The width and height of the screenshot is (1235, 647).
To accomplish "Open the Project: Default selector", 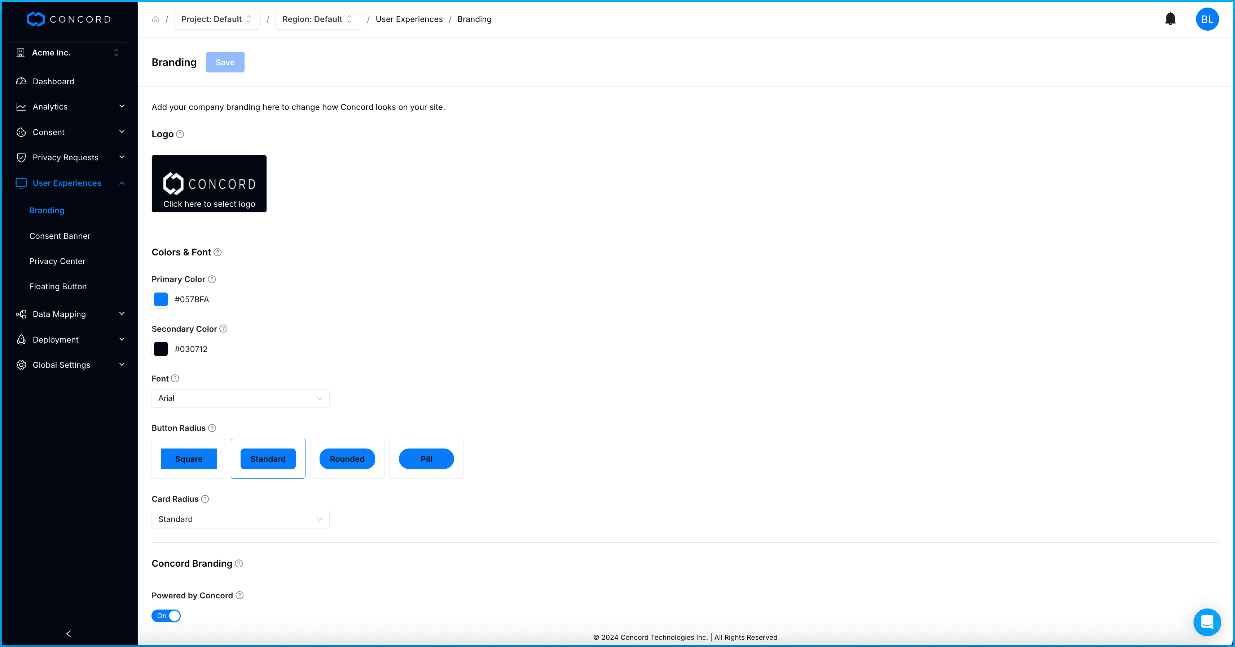I will point(217,19).
